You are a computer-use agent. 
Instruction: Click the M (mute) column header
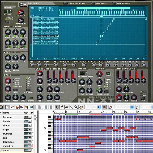32,113
